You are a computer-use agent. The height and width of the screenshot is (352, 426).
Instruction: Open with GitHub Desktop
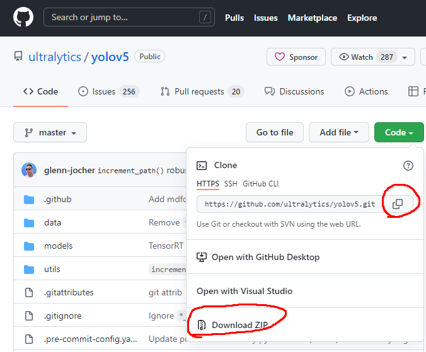[265, 257]
